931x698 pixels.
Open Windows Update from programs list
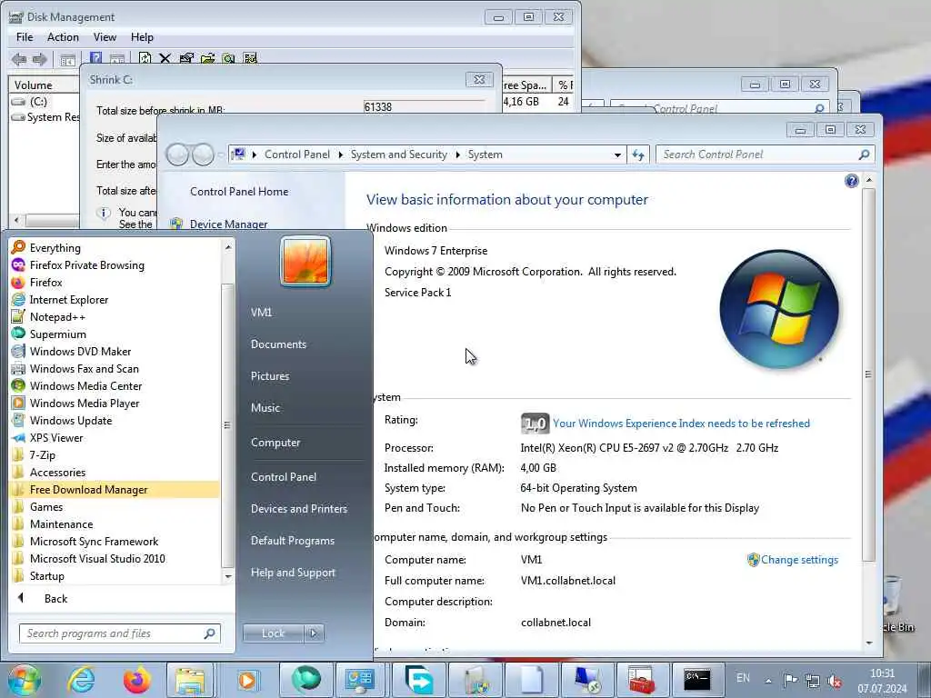tap(71, 420)
